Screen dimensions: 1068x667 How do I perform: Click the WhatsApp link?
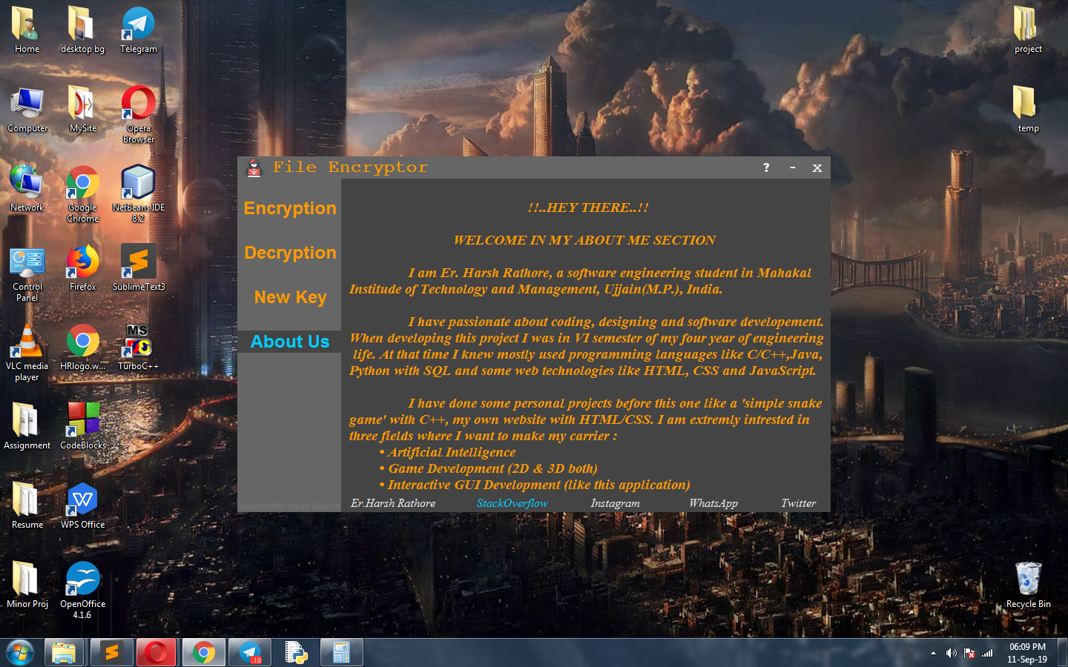(713, 503)
